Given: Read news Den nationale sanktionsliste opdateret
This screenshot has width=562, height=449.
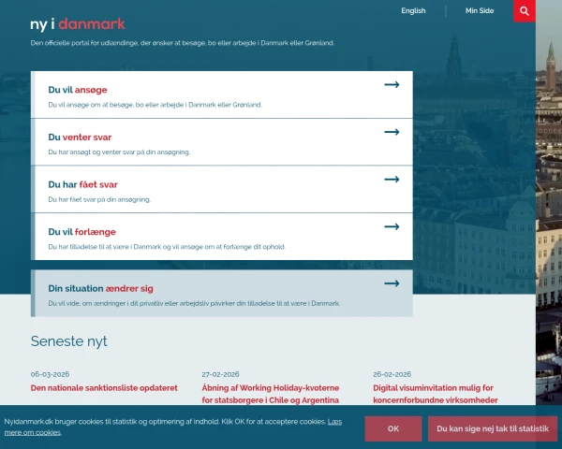Looking at the screenshot, I should click(104, 388).
